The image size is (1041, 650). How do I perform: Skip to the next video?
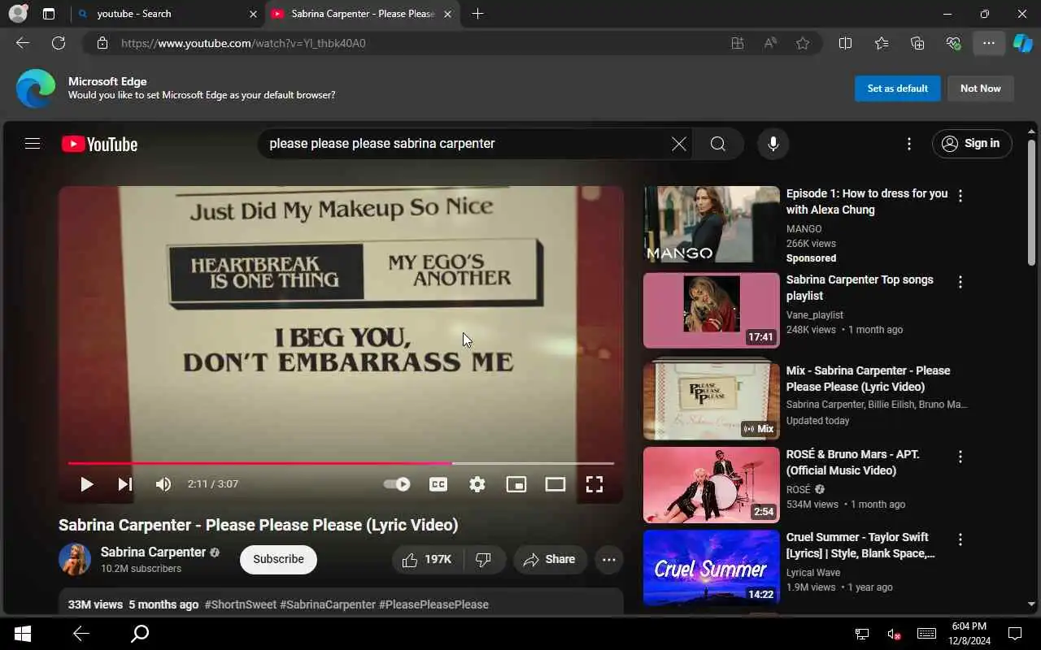(124, 484)
